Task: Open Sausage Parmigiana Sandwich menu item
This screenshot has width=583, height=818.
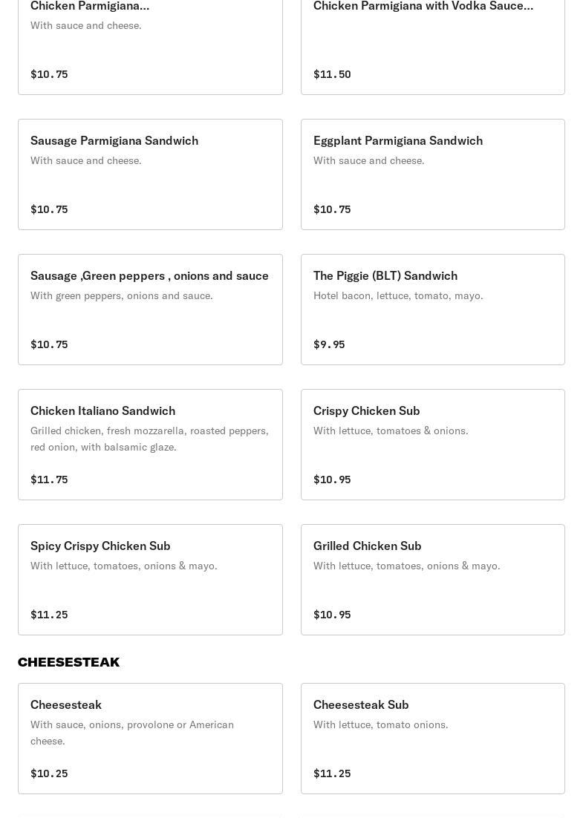Action: 150,174
